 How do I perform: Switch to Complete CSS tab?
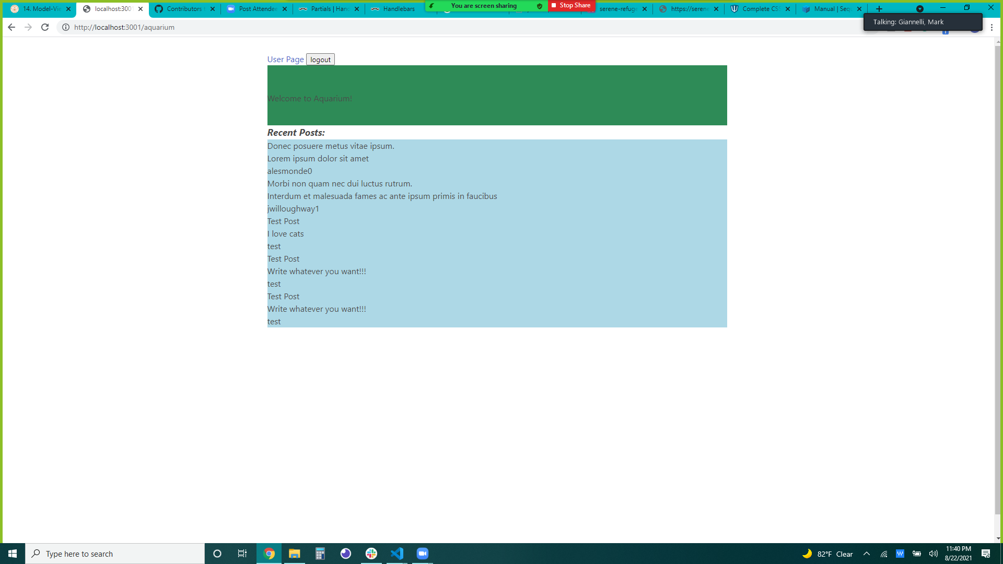[760, 9]
